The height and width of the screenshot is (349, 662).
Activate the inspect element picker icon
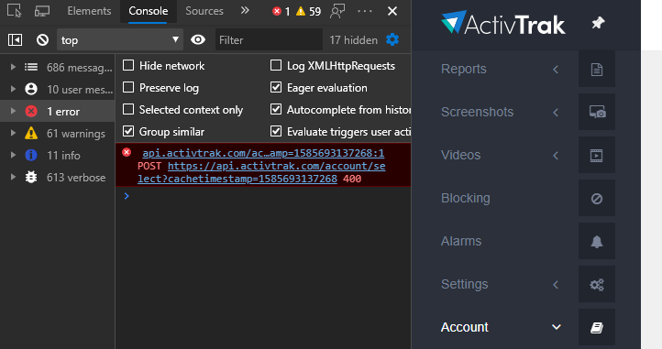15,11
